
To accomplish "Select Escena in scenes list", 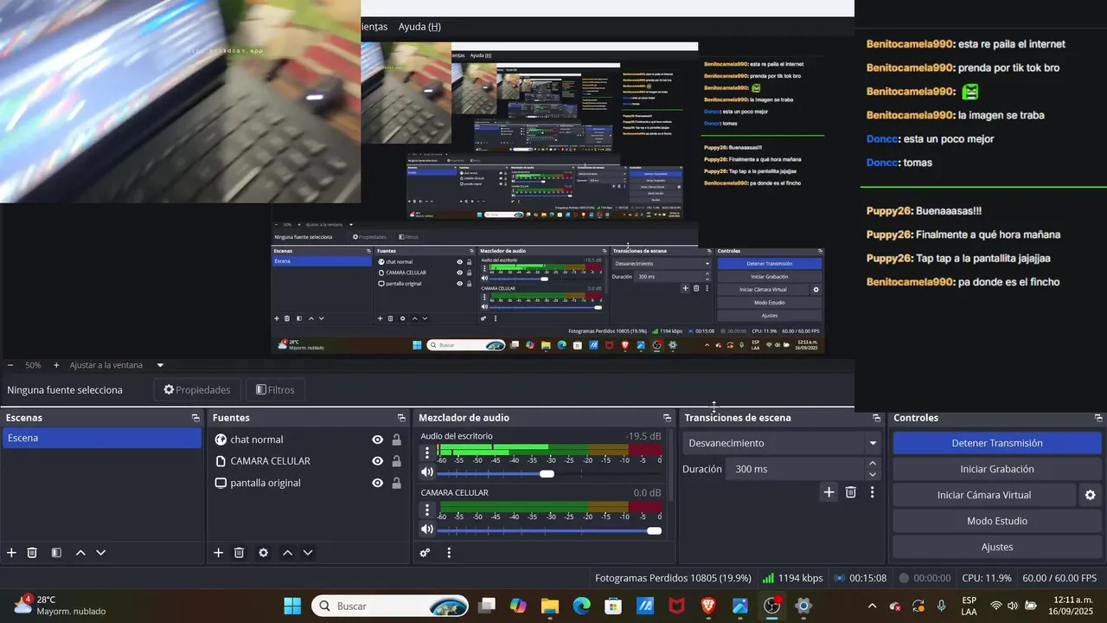I will (102, 438).
